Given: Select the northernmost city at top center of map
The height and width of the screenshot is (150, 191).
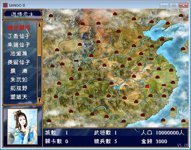Looking at the screenshot, I should point(115,14).
